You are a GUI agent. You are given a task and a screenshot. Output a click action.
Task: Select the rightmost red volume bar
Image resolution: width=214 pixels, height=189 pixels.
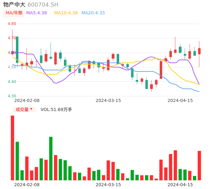[199, 165]
